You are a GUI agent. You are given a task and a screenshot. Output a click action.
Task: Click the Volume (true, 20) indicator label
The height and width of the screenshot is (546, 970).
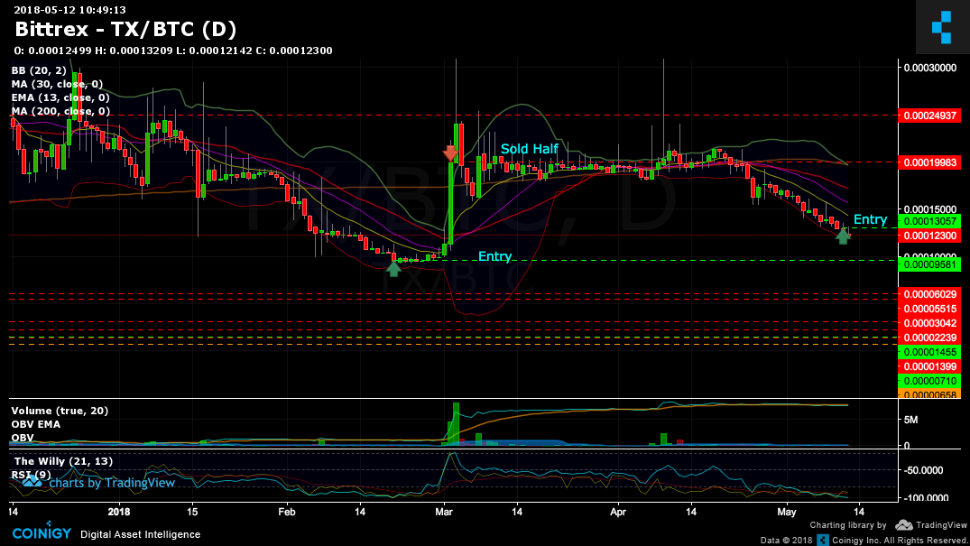(60, 411)
